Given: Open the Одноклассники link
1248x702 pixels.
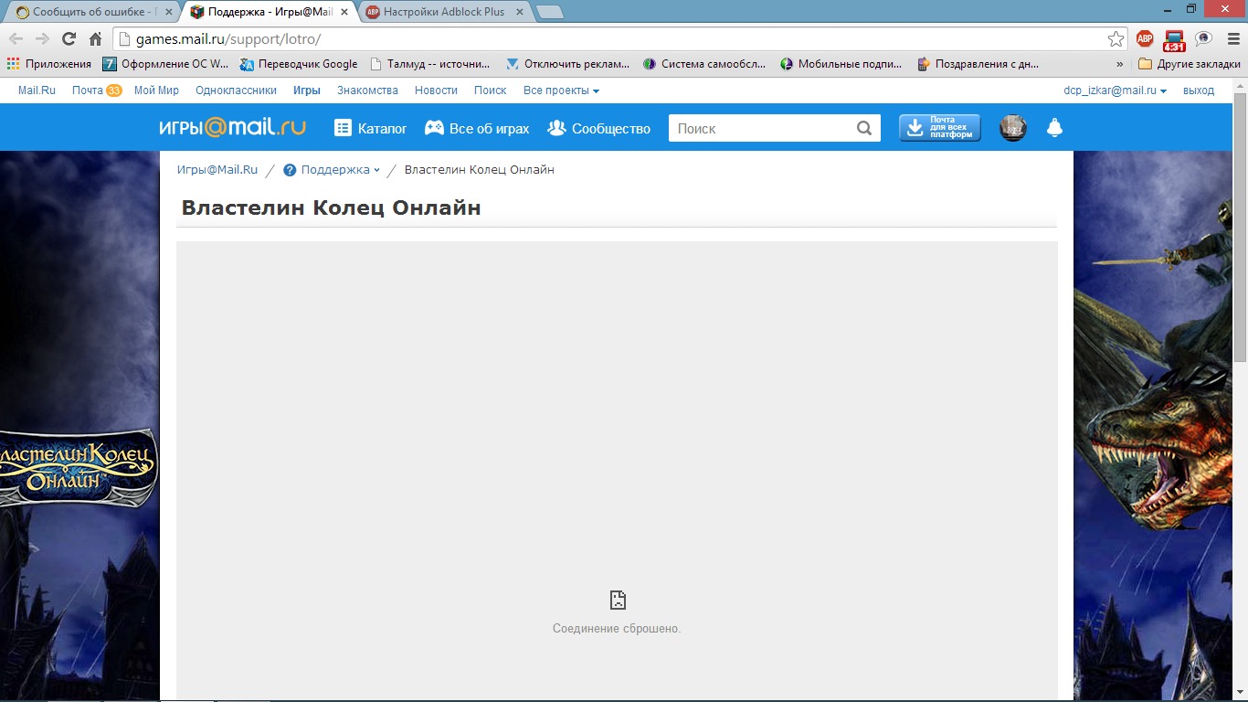Looking at the screenshot, I should [x=236, y=90].
